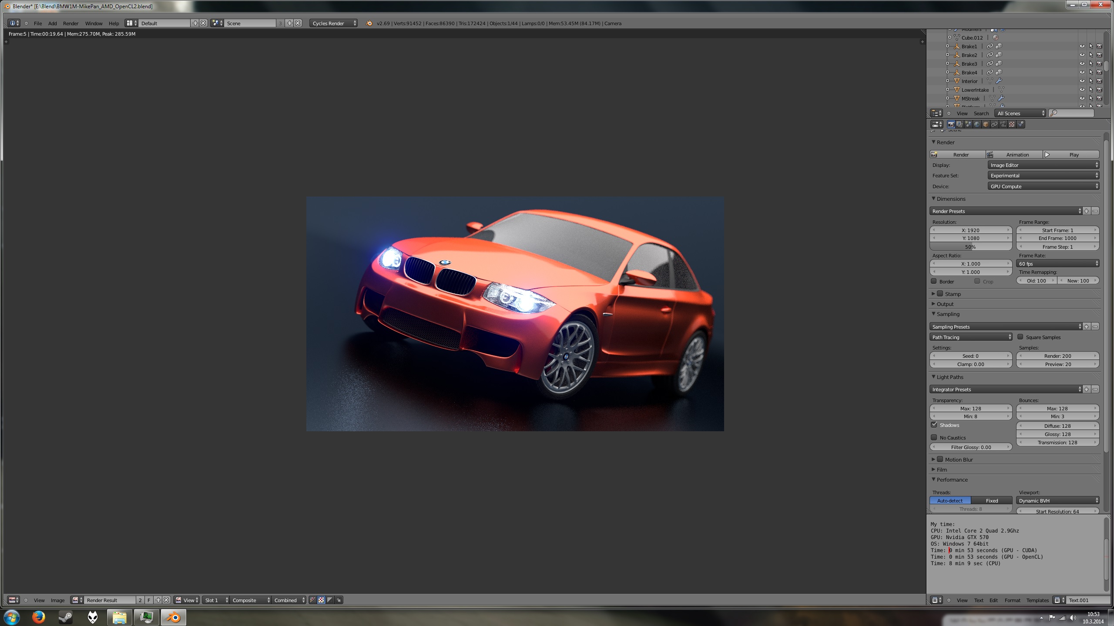
Task: Click the Animation render button
Action: tap(1014, 154)
